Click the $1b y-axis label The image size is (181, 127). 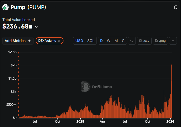point(14,92)
